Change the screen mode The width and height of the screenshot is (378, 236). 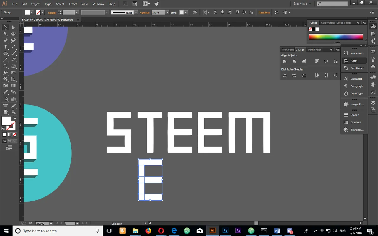9,147
